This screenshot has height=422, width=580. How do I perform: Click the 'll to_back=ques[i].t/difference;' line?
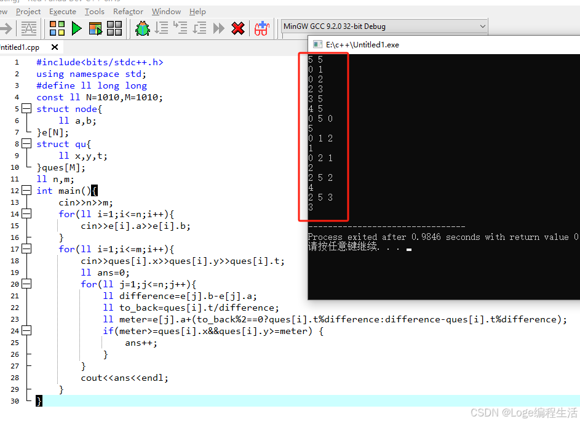pyautogui.click(x=191, y=308)
